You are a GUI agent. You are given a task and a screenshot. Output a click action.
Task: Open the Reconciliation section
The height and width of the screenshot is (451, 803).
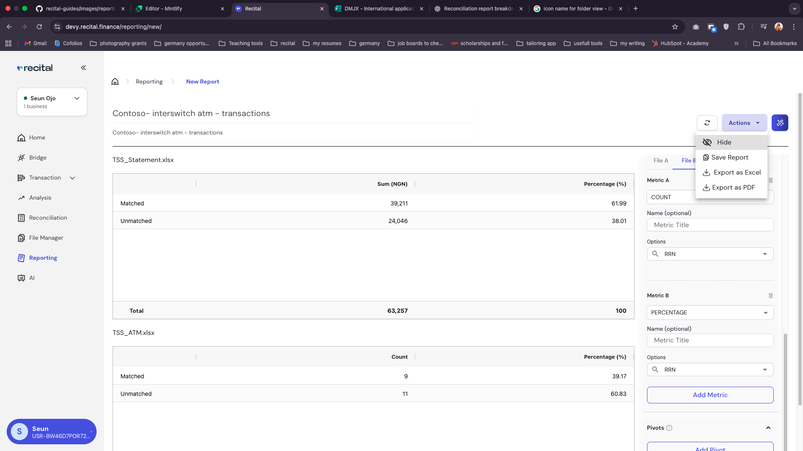[48, 218]
